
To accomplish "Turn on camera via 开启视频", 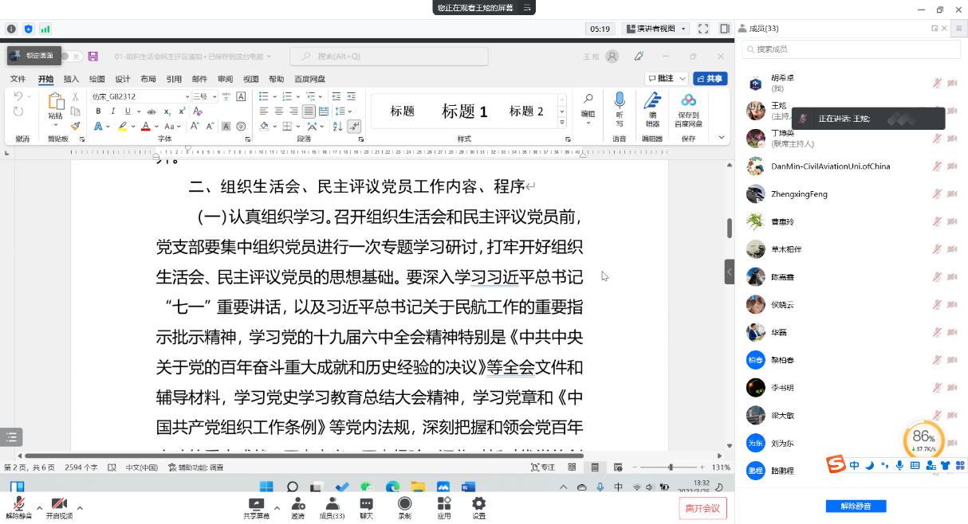I will click(59, 504).
